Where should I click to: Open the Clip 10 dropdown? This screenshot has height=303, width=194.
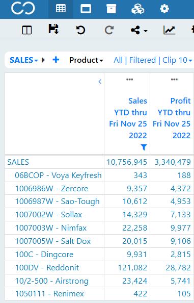tap(177, 60)
